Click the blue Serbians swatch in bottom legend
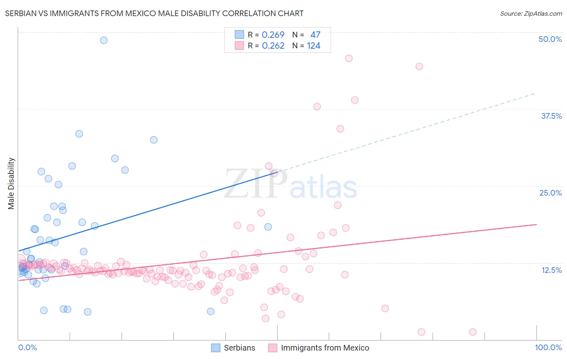 click(x=216, y=348)
